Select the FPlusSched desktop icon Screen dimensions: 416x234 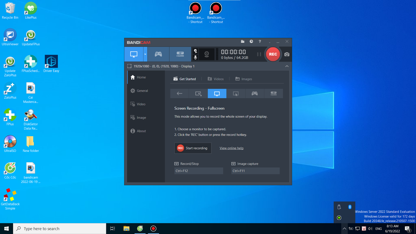click(x=31, y=64)
